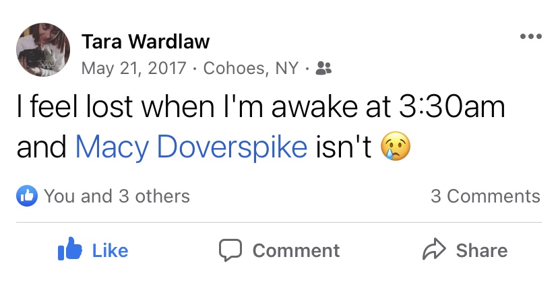Open the three-dot post options menu
This screenshot has width=558, height=292.
[530, 36]
